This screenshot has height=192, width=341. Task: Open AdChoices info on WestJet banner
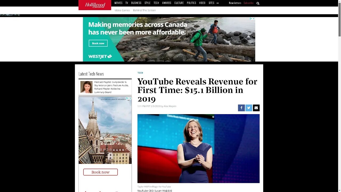click(251, 19)
